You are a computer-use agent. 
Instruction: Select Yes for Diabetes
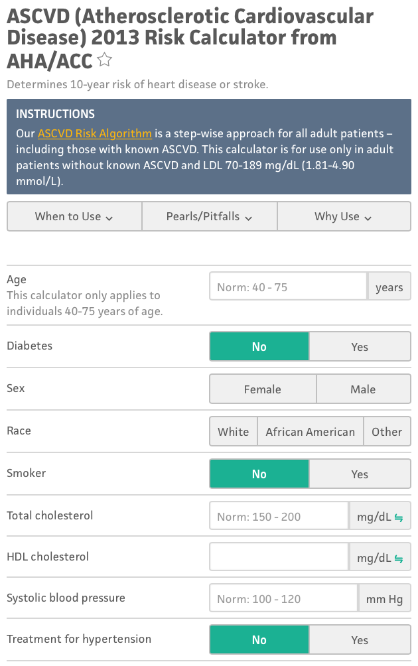[x=360, y=347]
